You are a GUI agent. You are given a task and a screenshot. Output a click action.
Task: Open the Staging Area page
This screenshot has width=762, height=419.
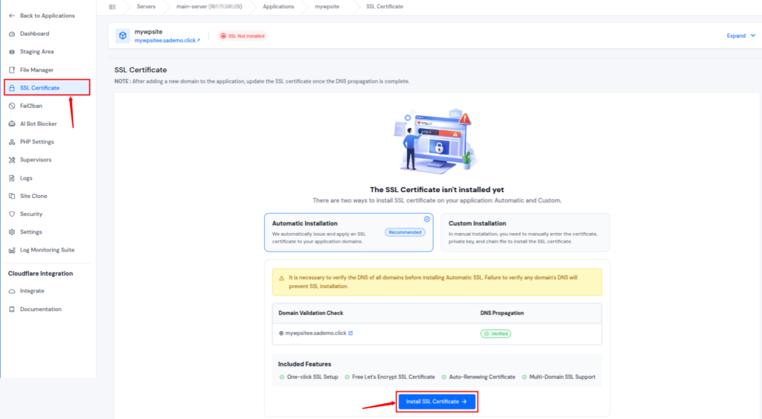[36, 51]
